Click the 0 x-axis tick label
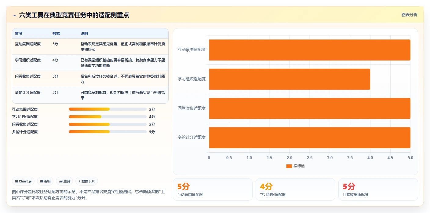This screenshot has width=430, height=213. pyautogui.click(x=209, y=158)
